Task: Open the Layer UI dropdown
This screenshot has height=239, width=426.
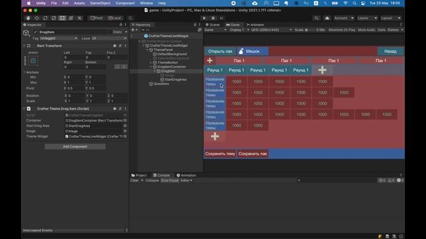Action: tap(109, 39)
